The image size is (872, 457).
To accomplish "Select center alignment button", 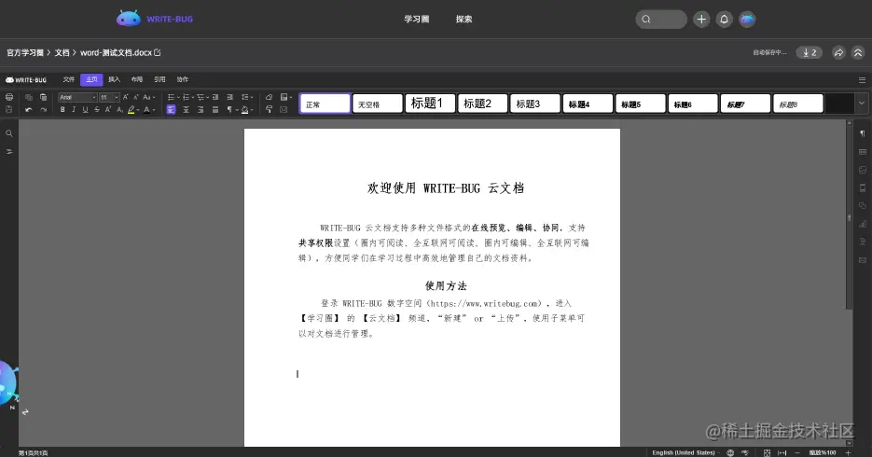I will click(186, 109).
